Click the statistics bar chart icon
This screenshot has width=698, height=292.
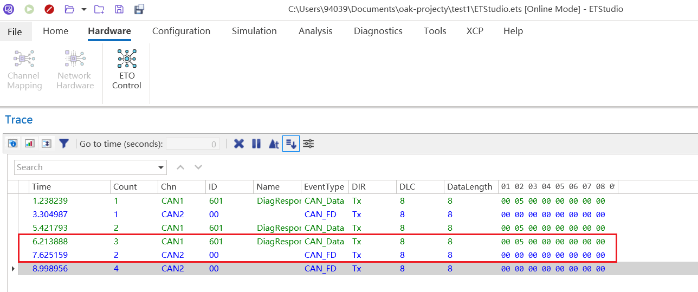[x=30, y=144]
